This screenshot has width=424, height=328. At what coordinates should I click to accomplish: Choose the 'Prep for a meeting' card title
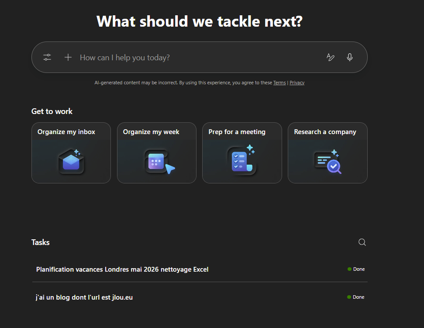coord(237,132)
